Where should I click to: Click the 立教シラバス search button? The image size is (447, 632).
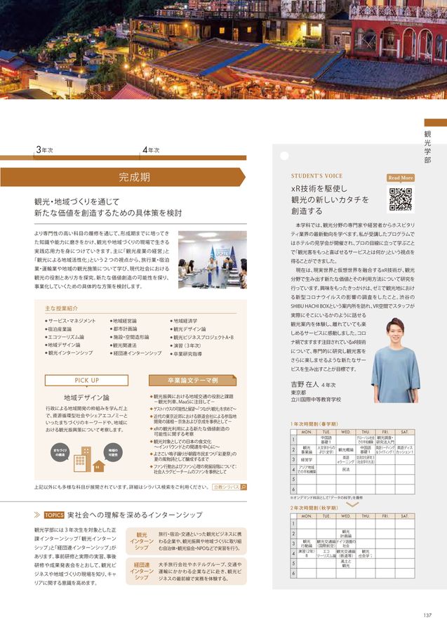point(229,487)
